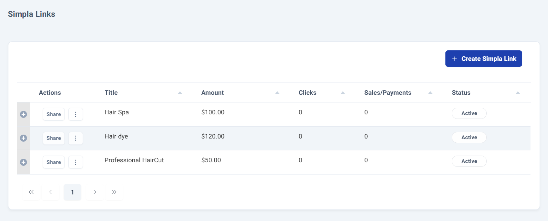Click the Status column header
This screenshot has width=548, height=221.
461,93
